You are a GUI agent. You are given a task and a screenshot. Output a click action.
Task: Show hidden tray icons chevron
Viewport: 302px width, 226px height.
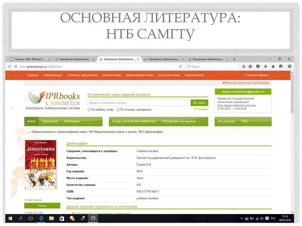(242, 219)
